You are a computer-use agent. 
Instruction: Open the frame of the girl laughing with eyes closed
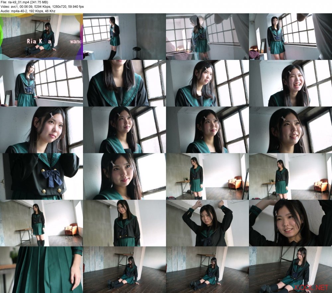point(290,83)
